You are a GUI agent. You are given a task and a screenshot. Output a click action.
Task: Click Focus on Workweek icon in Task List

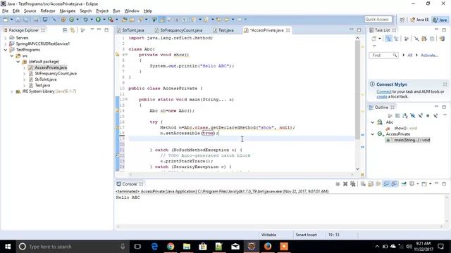[x=407, y=39]
